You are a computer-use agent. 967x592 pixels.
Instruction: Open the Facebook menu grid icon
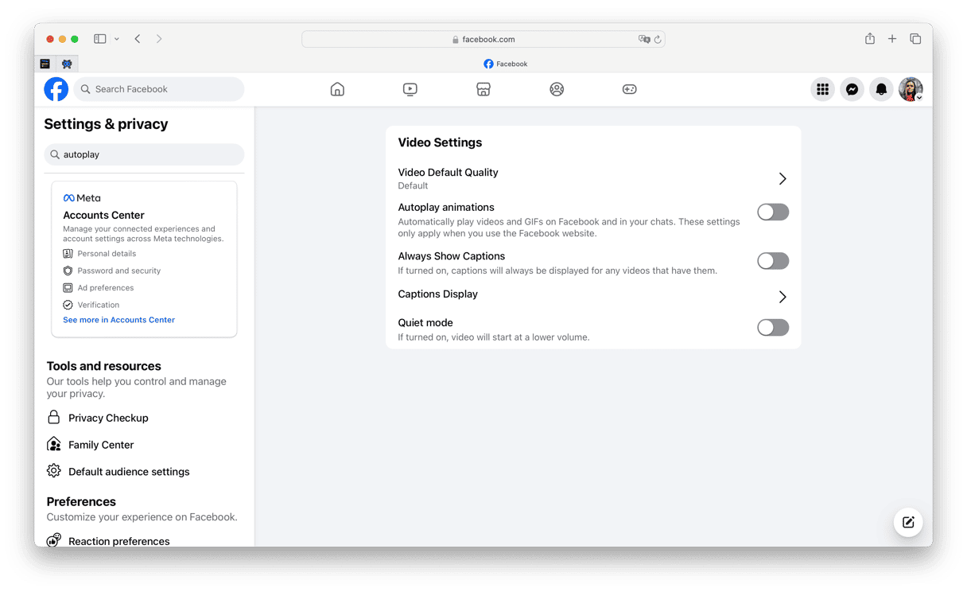(822, 89)
